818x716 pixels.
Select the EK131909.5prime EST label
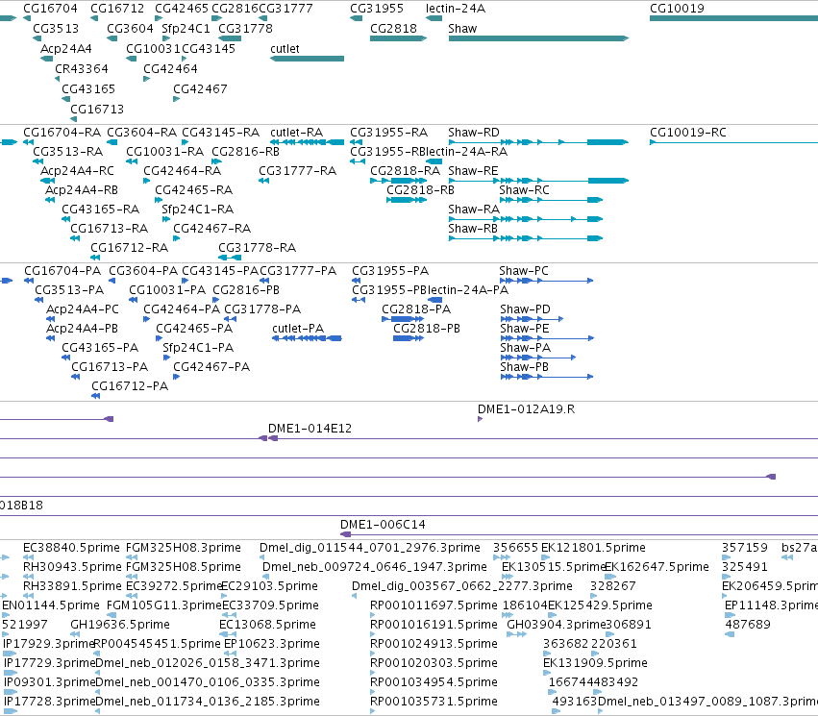click(595, 663)
